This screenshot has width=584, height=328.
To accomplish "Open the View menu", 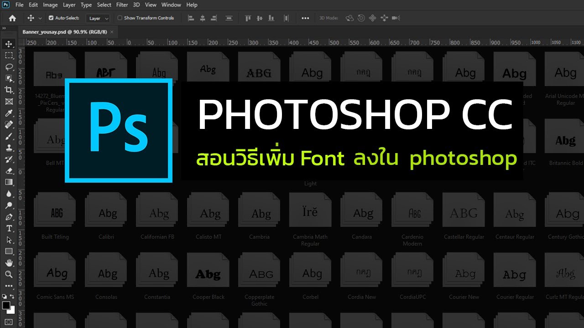I will point(151,5).
